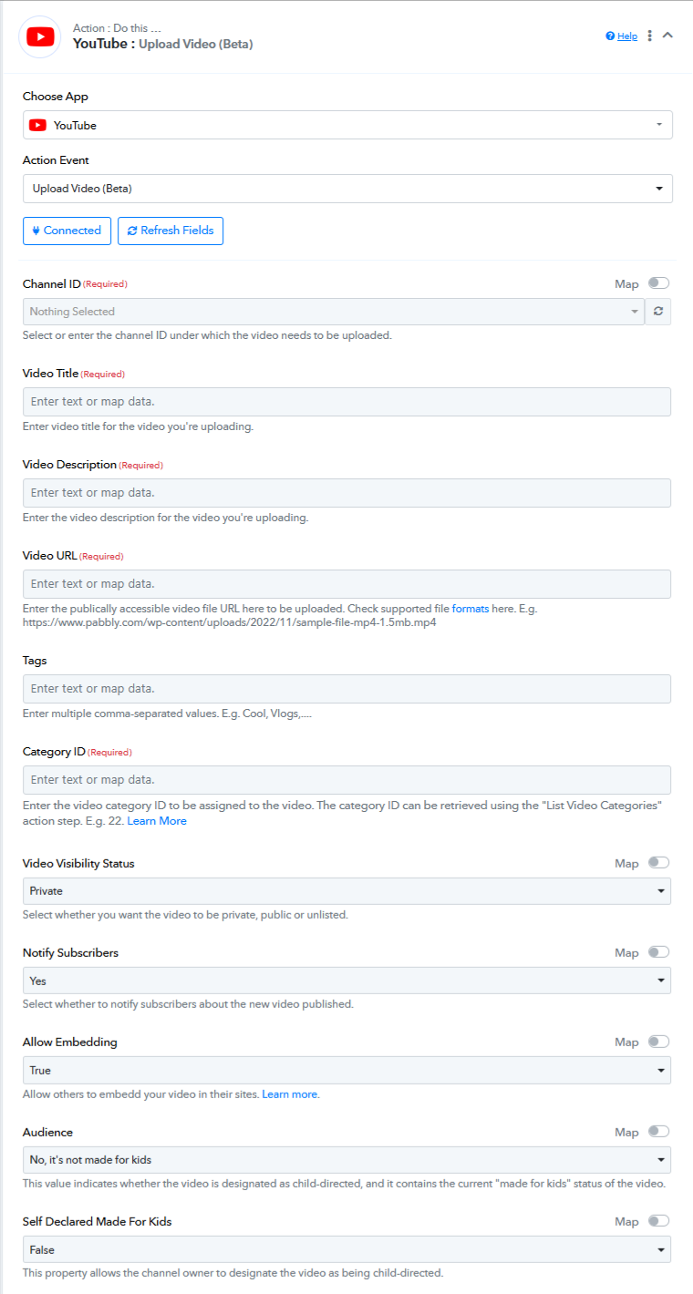The image size is (693, 1294).
Task: Open the Help link
Action: 622,36
